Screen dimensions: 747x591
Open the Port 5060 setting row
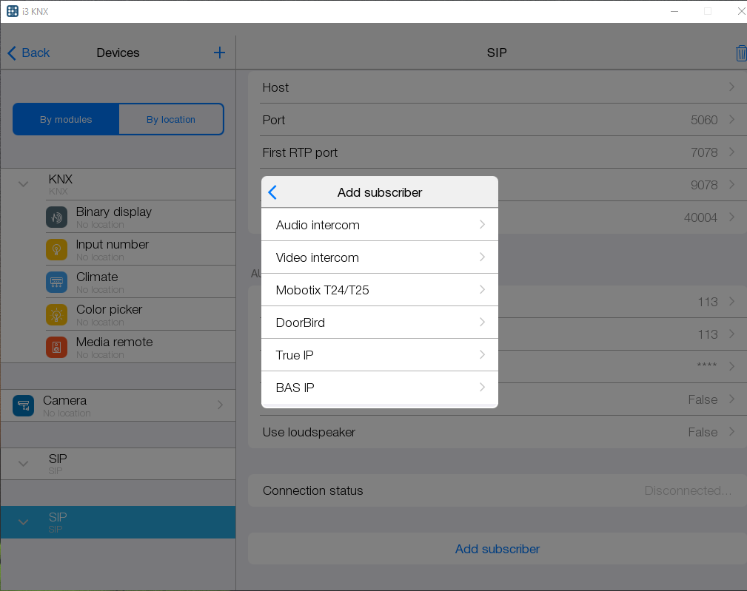[496, 120]
